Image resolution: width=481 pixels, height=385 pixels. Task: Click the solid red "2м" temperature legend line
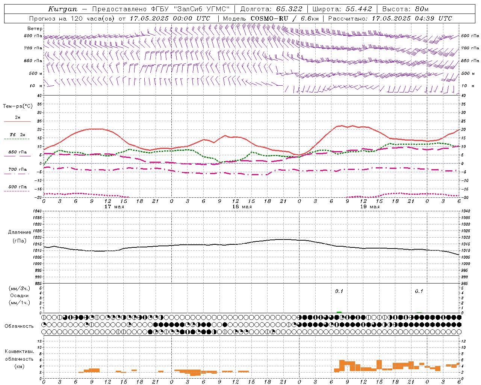tap(17, 122)
